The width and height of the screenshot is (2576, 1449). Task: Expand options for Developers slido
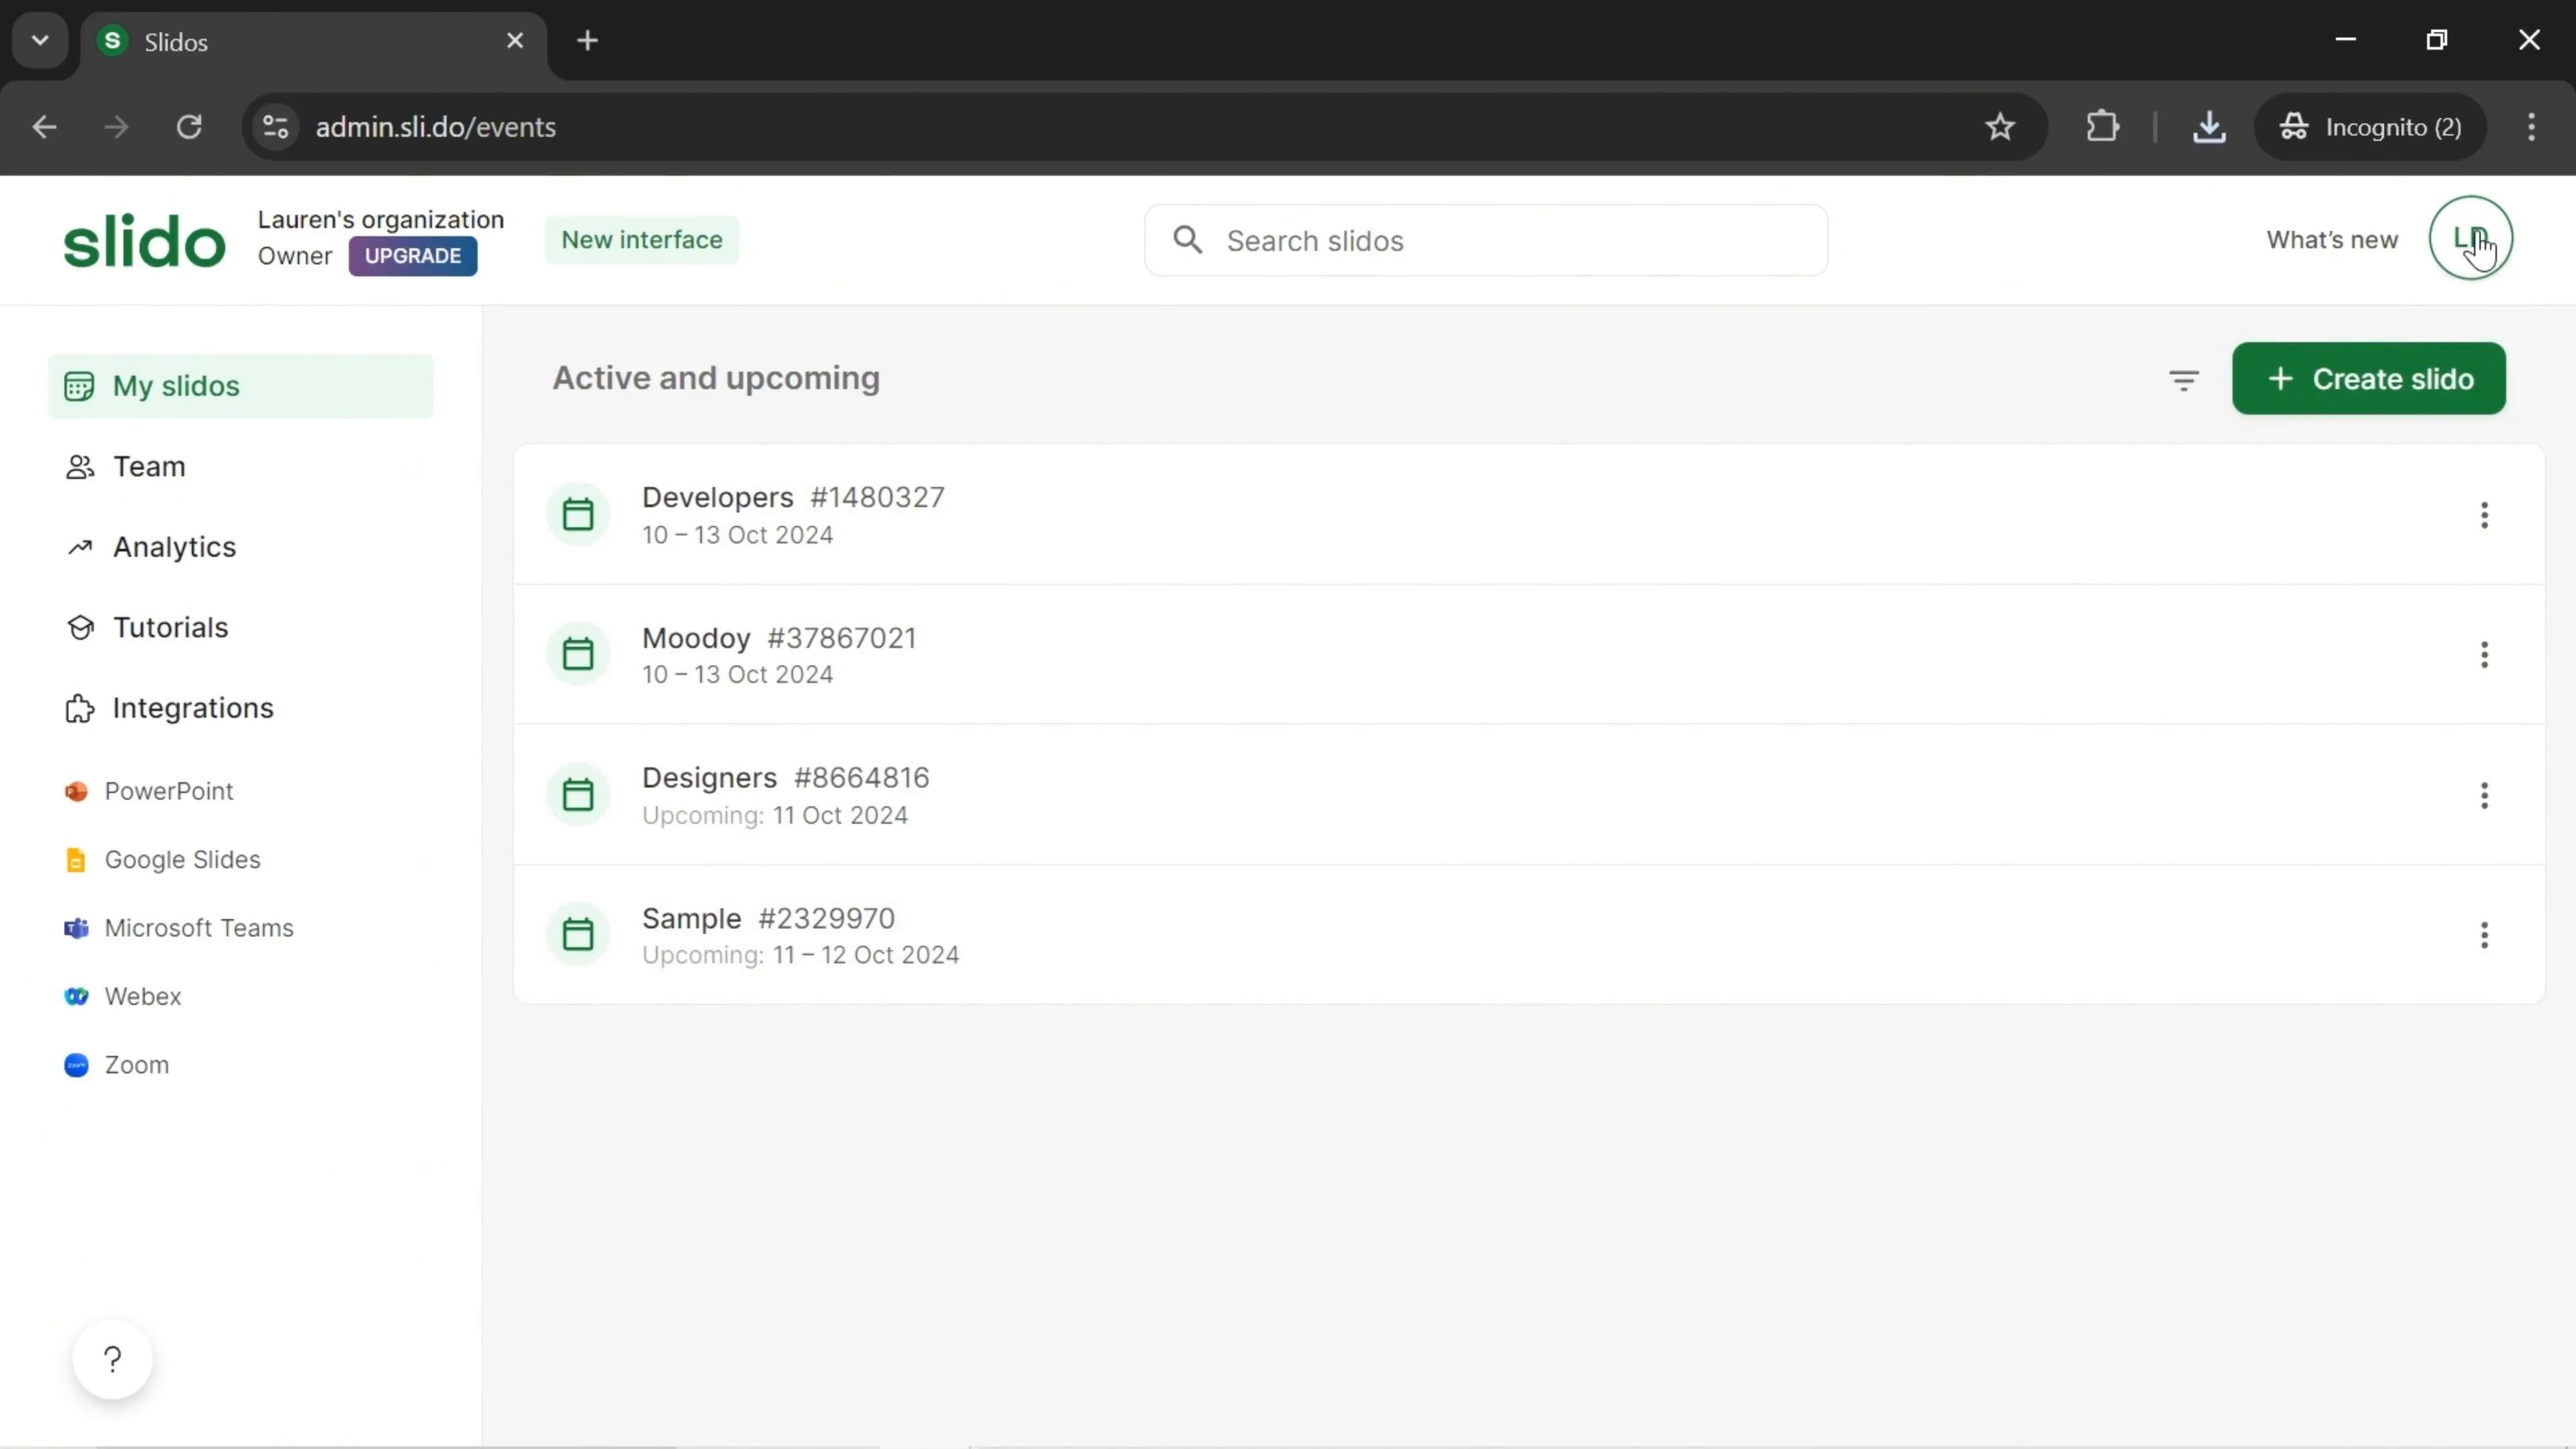(2484, 515)
